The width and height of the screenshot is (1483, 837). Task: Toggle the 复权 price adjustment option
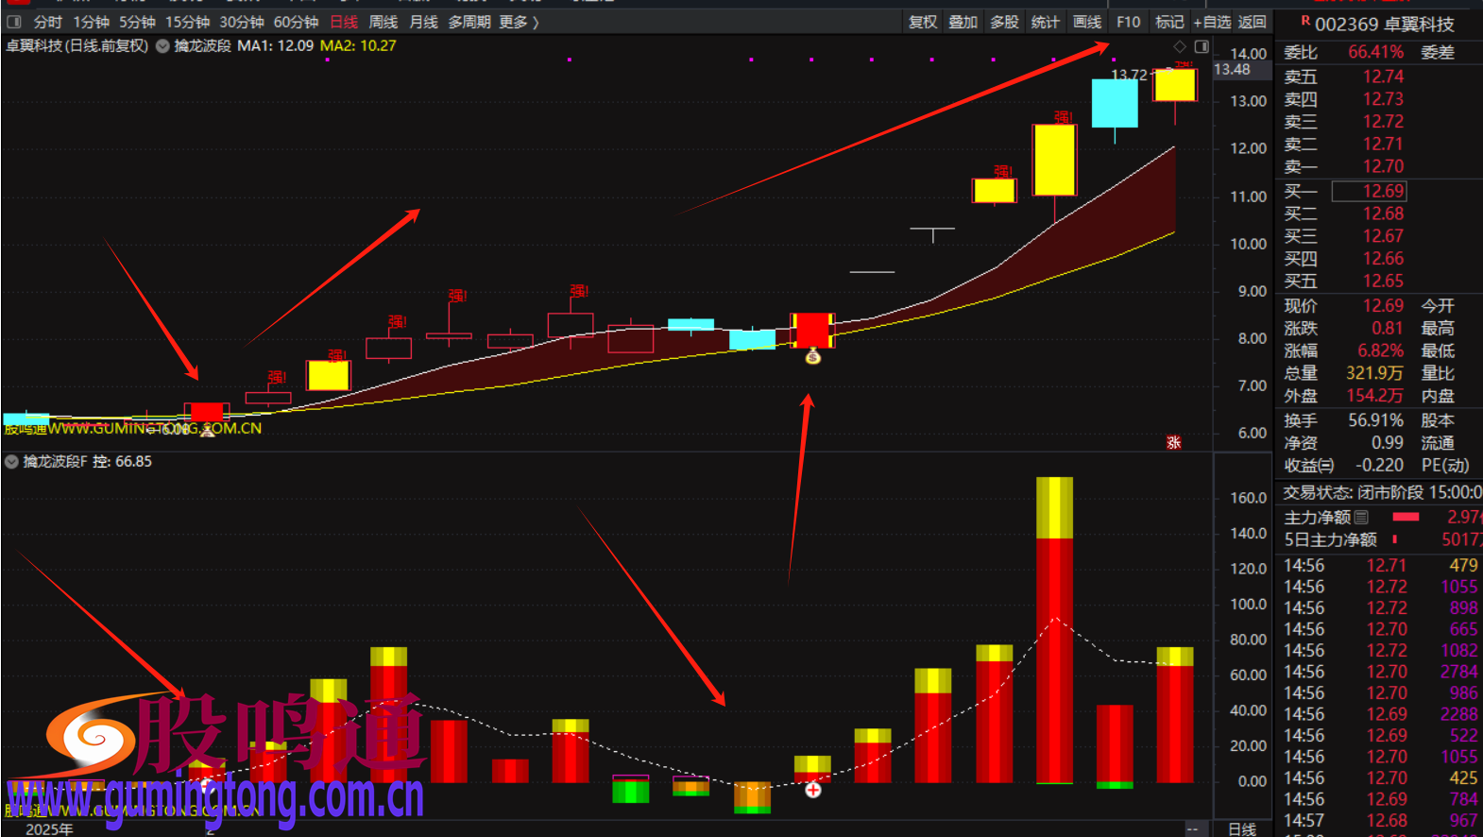922,22
